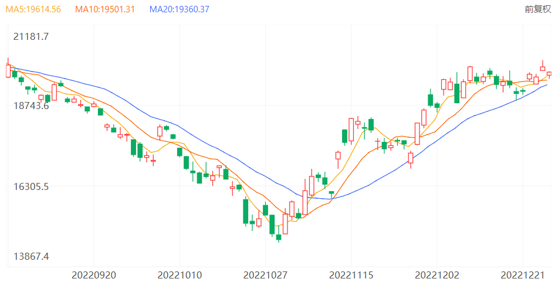Select the 20220920 date axis label
The image size is (555, 282).
point(94,275)
